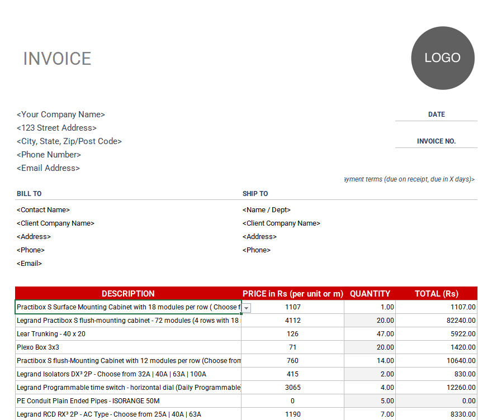Click <Address> under BILL TO
The height and width of the screenshot is (420, 478).
34,237
